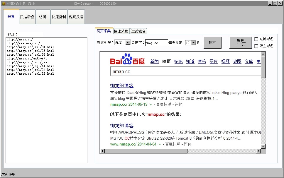Switch to the 采集 main tab

11,17
